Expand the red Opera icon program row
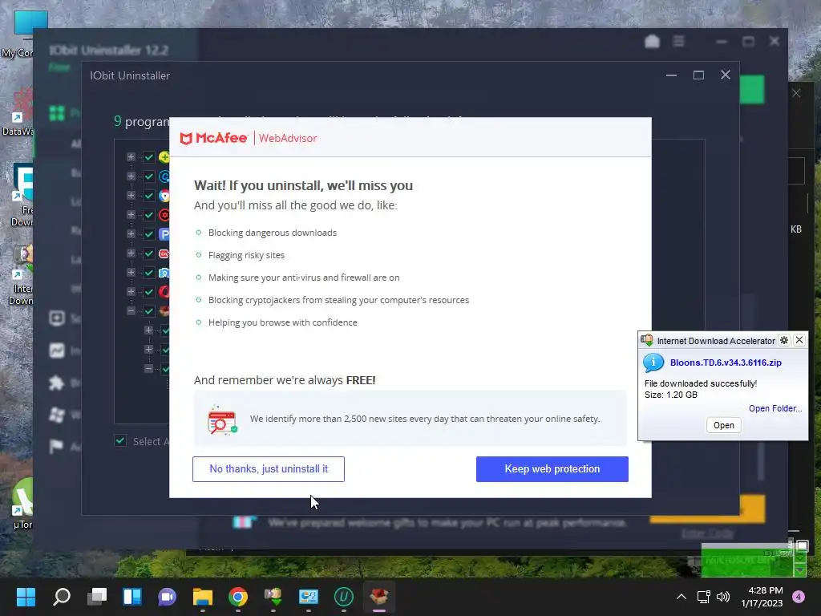Screen dimensions: 821x616 tap(131, 292)
